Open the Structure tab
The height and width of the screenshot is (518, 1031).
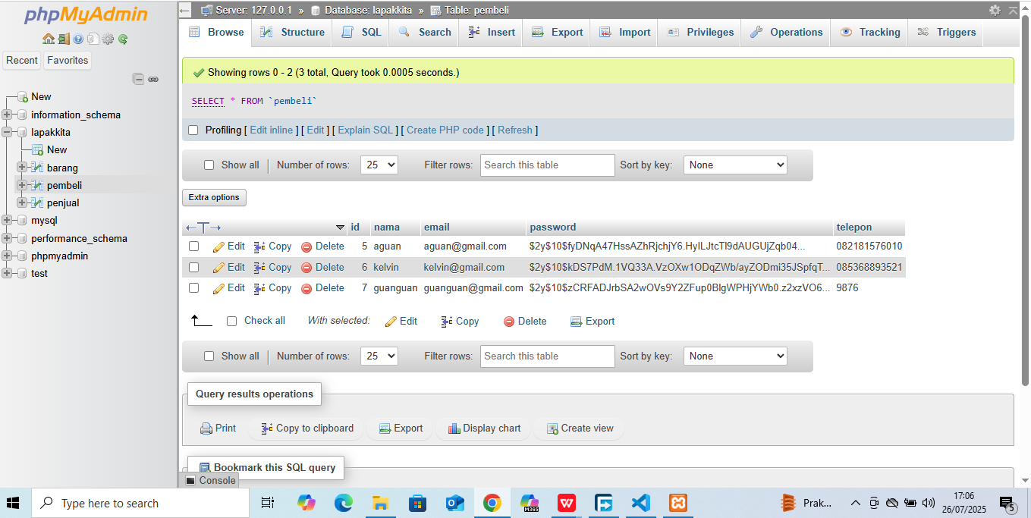click(x=292, y=32)
